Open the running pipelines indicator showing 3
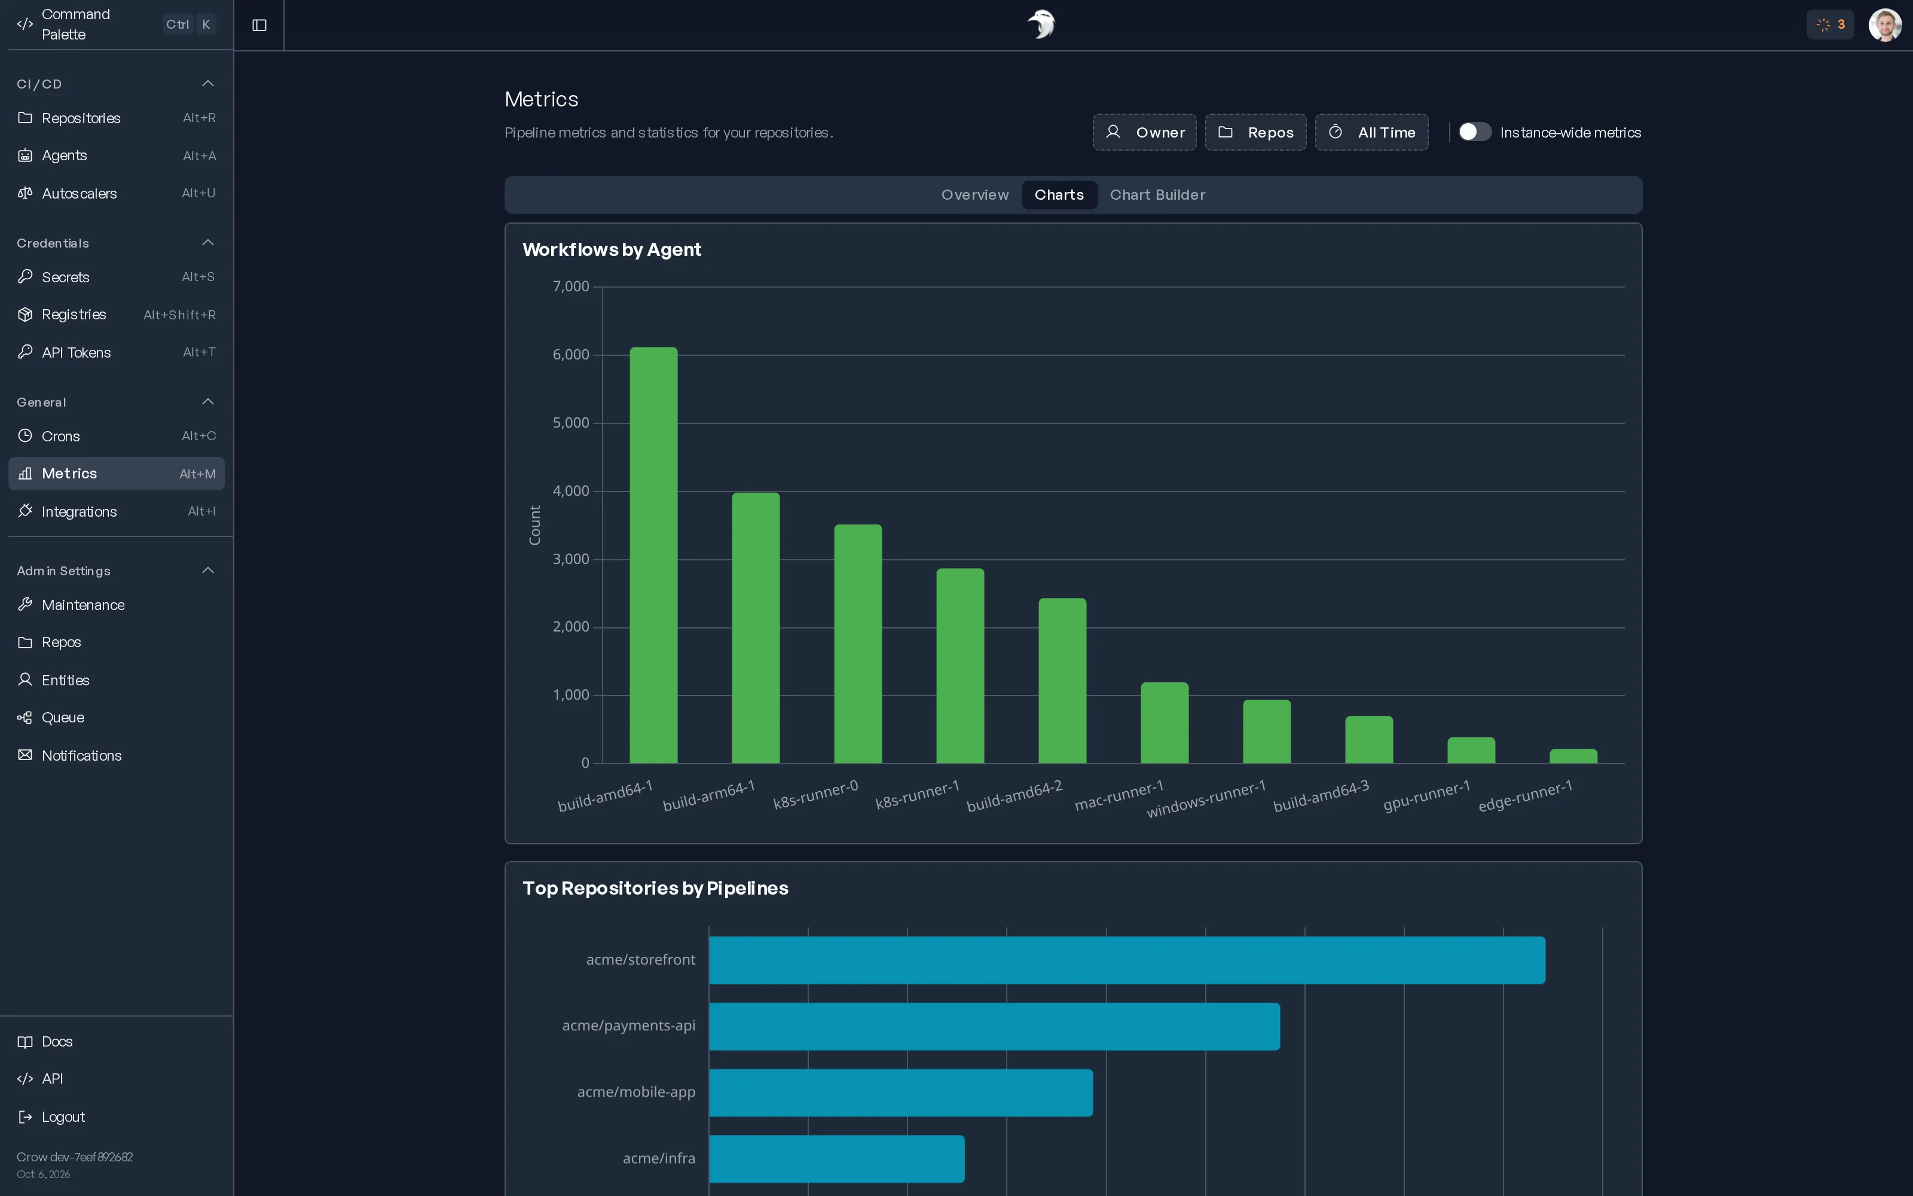This screenshot has height=1196, width=1913. coord(1830,25)
